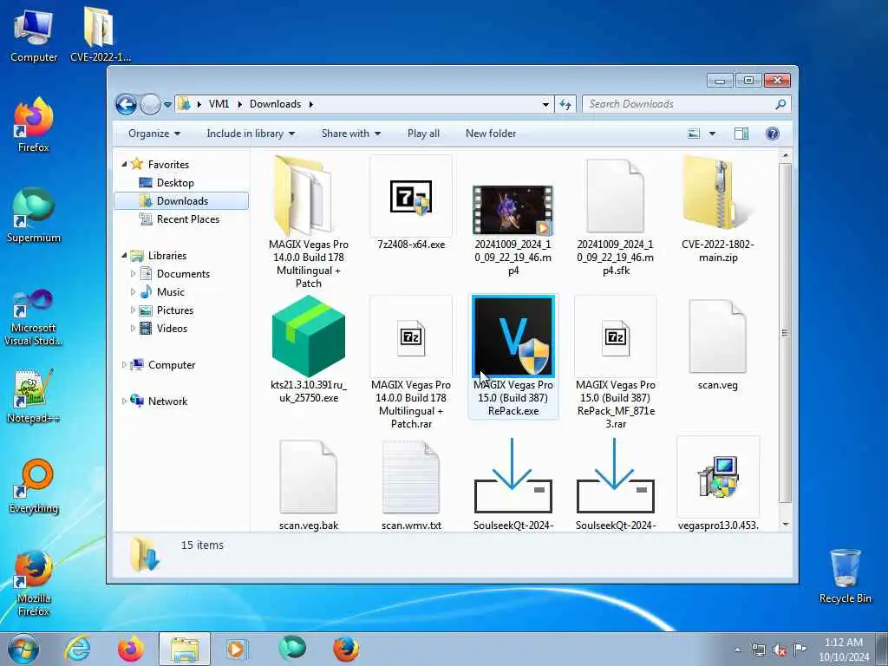Expand the Computer tree node

124,365
